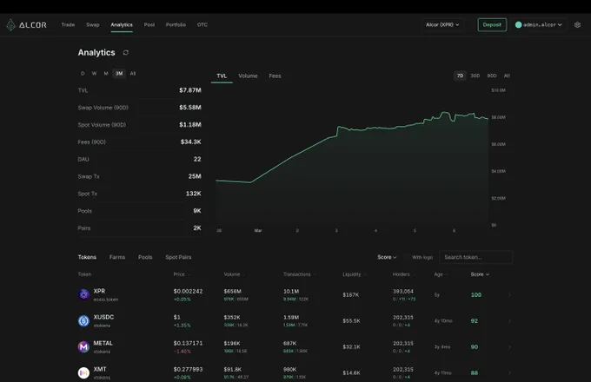Open the Score sort dropdown
Image resolution: width=591 pixels, height=382 pixels.
[x=387, y=258]
